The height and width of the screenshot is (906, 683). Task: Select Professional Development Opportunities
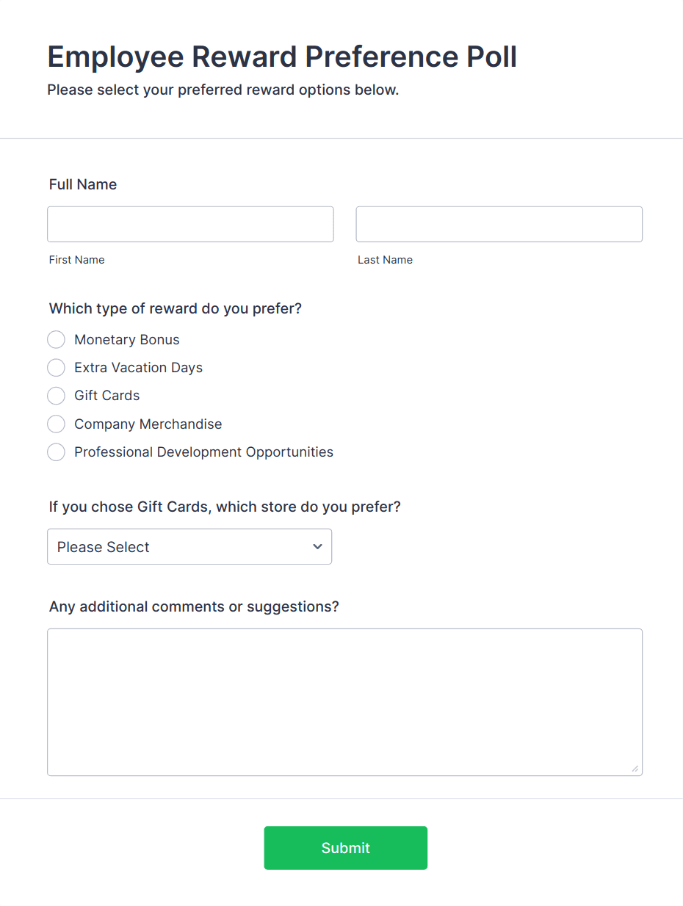click(x=56, y=452)
